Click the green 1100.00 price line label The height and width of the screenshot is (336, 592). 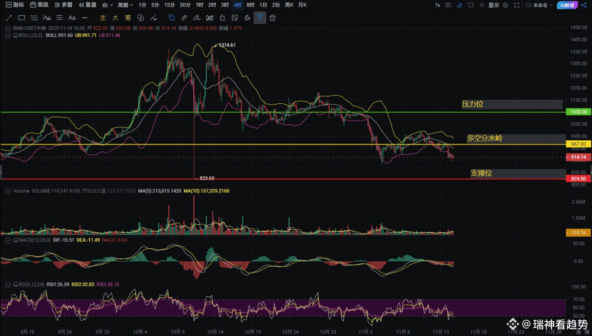pyautogui.click(x=578, y=112)
